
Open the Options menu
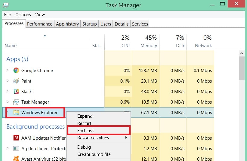[23, 14]
